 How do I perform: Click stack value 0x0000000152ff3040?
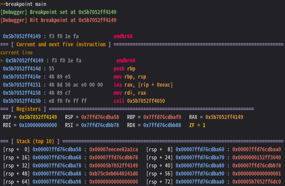pos(257,157)
